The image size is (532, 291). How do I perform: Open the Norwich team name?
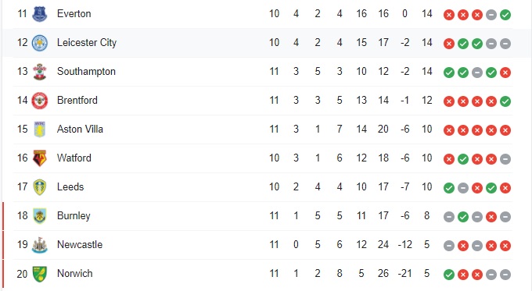74,273
